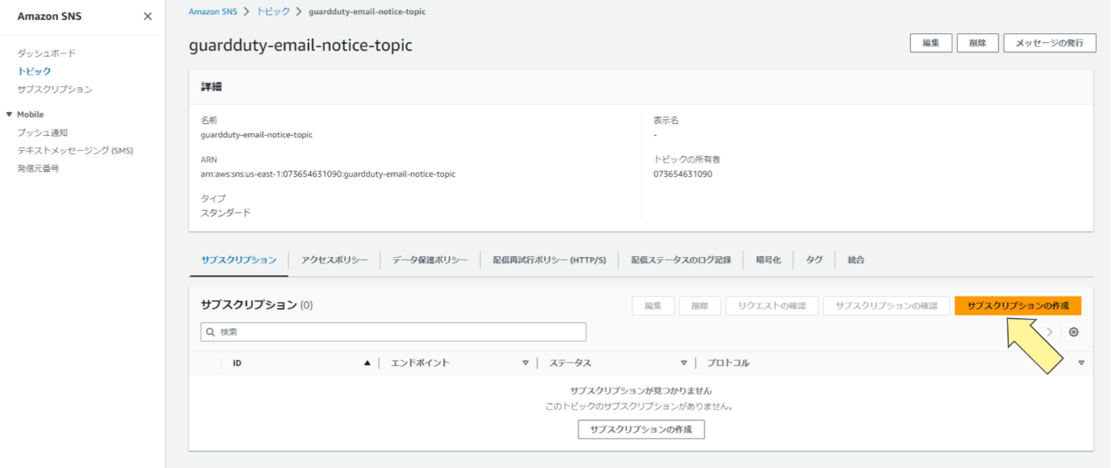Screen dimensions: 1111x468
Task: Click サブスクリプションの確認 button
Action: [x=886, y=306]
